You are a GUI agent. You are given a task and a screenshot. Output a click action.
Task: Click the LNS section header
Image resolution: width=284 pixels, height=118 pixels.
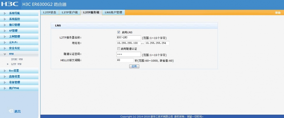134,25
